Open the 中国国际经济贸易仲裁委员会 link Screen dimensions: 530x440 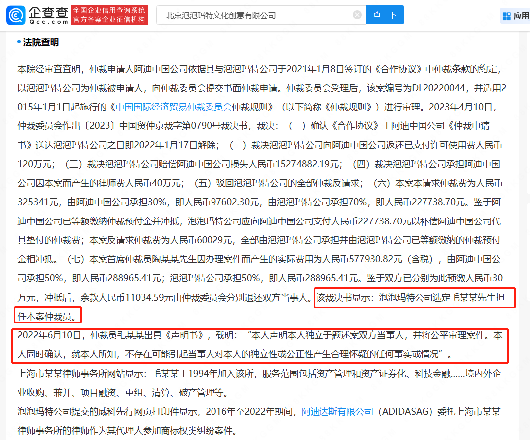tap(174, 107)
